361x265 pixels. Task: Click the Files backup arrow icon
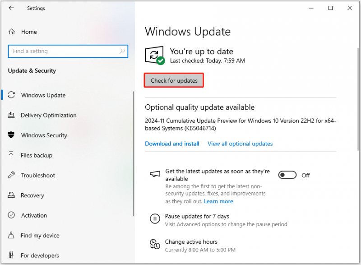11,155
